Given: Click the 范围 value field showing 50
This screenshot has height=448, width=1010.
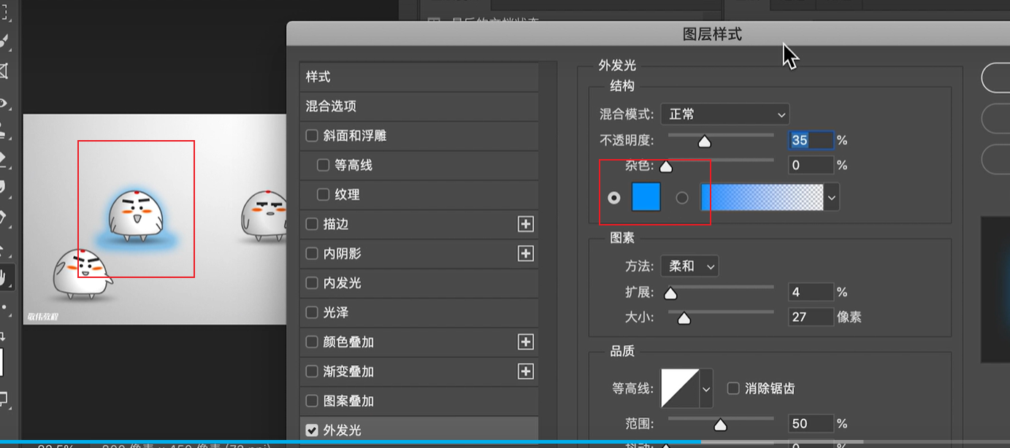Looking at the screenshot, I should 811,423.
